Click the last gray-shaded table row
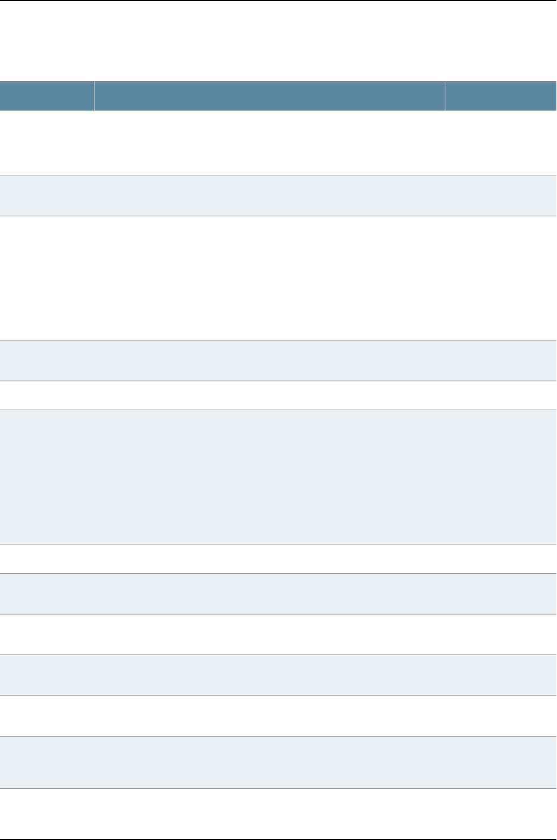 click(x=278, y=762)
